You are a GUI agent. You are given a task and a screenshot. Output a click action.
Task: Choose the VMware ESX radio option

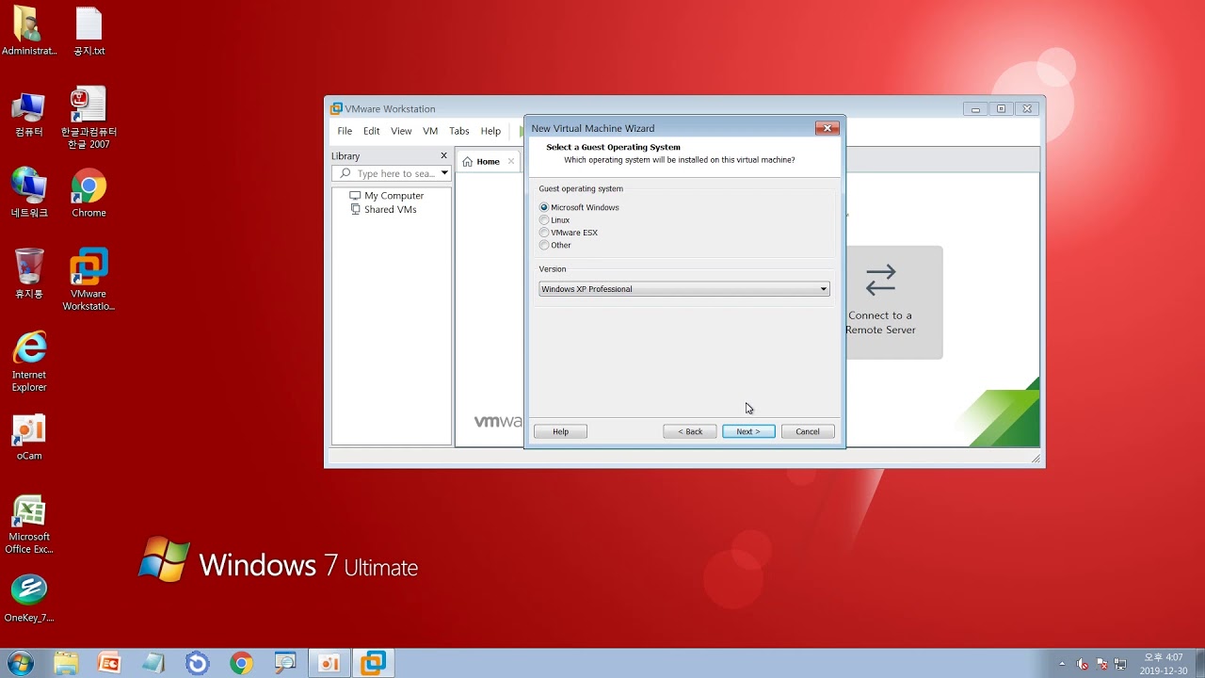point(544,233)
